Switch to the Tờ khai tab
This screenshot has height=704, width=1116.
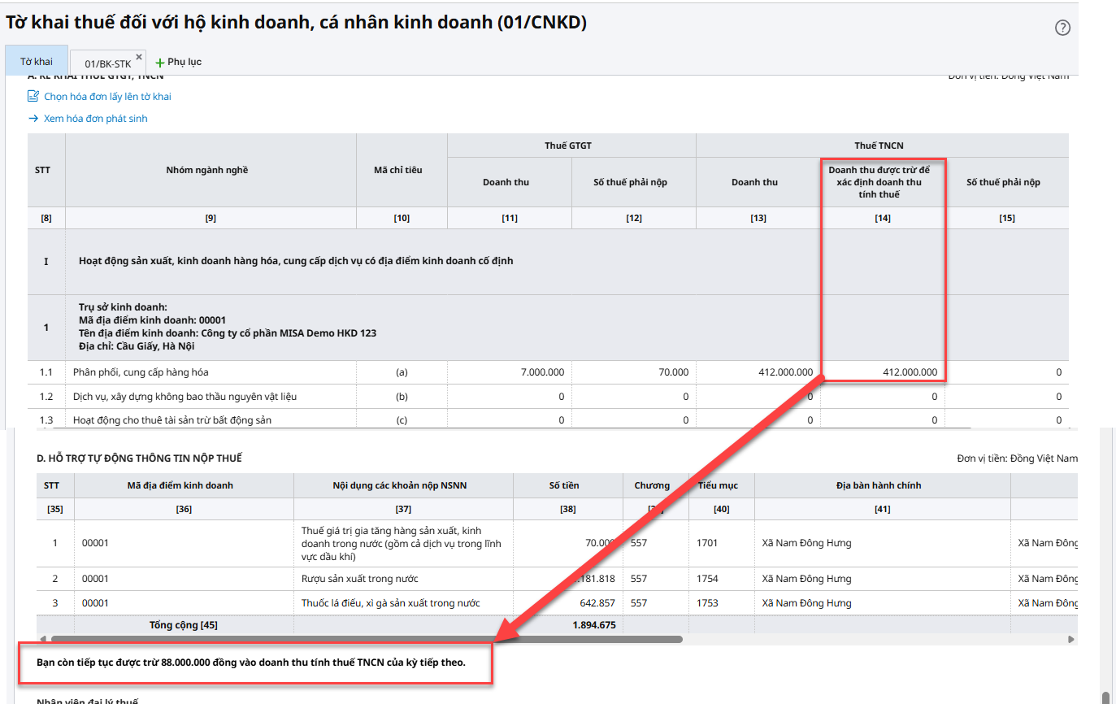pos(37,62)
